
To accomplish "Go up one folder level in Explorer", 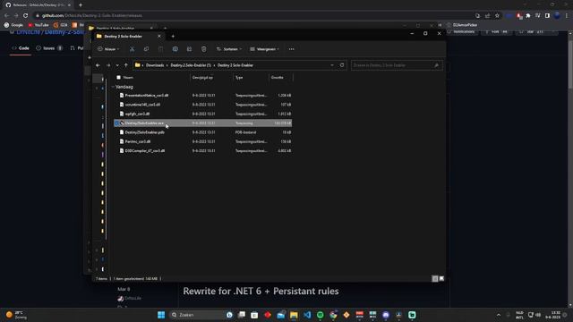I will 126,65.
